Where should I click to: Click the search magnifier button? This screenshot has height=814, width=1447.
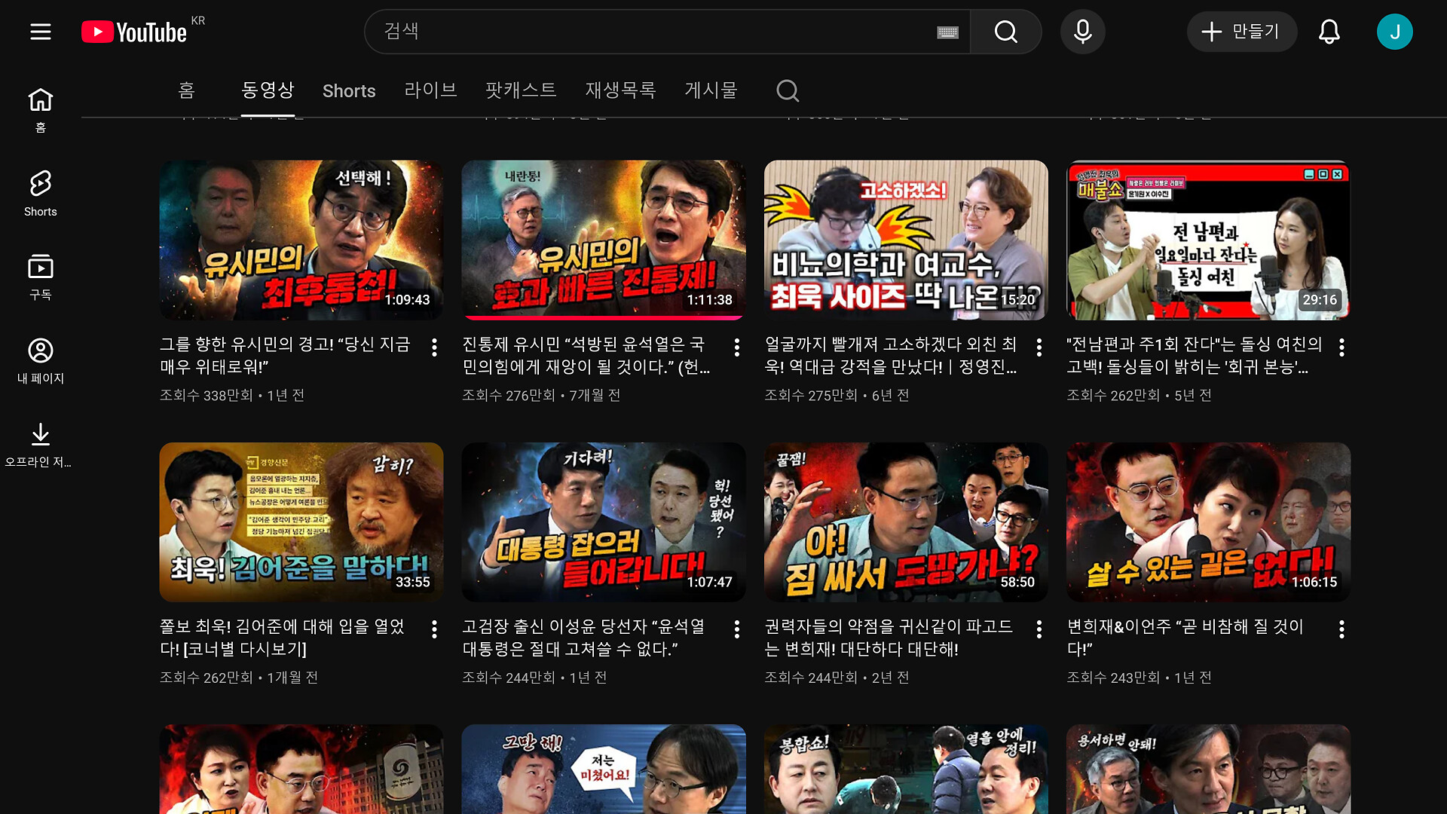[1005, 32]
